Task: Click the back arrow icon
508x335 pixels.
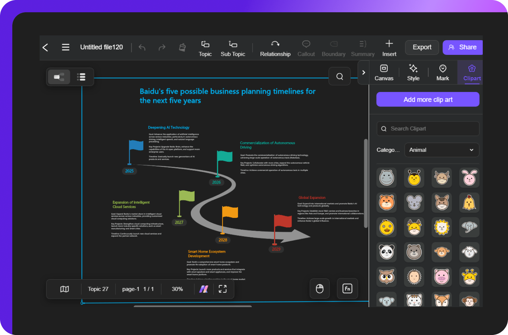Action: (x=45, y=47)
